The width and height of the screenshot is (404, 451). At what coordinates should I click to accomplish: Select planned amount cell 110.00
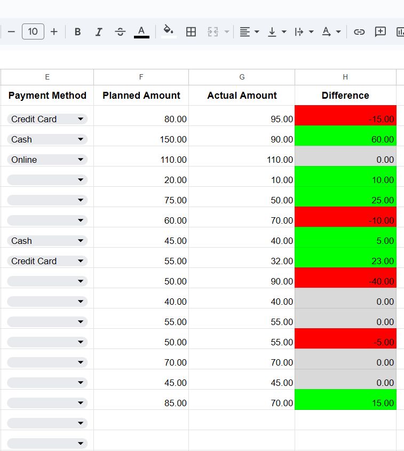point(141,156)
